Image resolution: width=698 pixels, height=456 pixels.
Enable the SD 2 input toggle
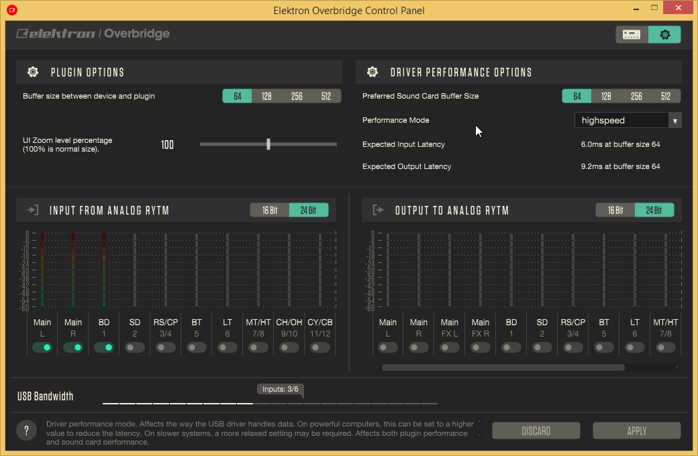pyautogui.click(x=135, y=347)
